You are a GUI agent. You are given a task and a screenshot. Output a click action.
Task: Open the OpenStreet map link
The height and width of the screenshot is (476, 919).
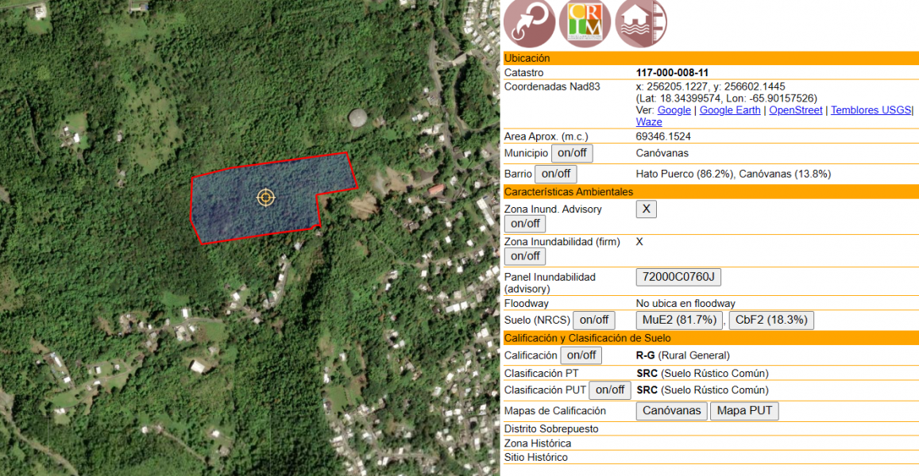tap(795, 110)
